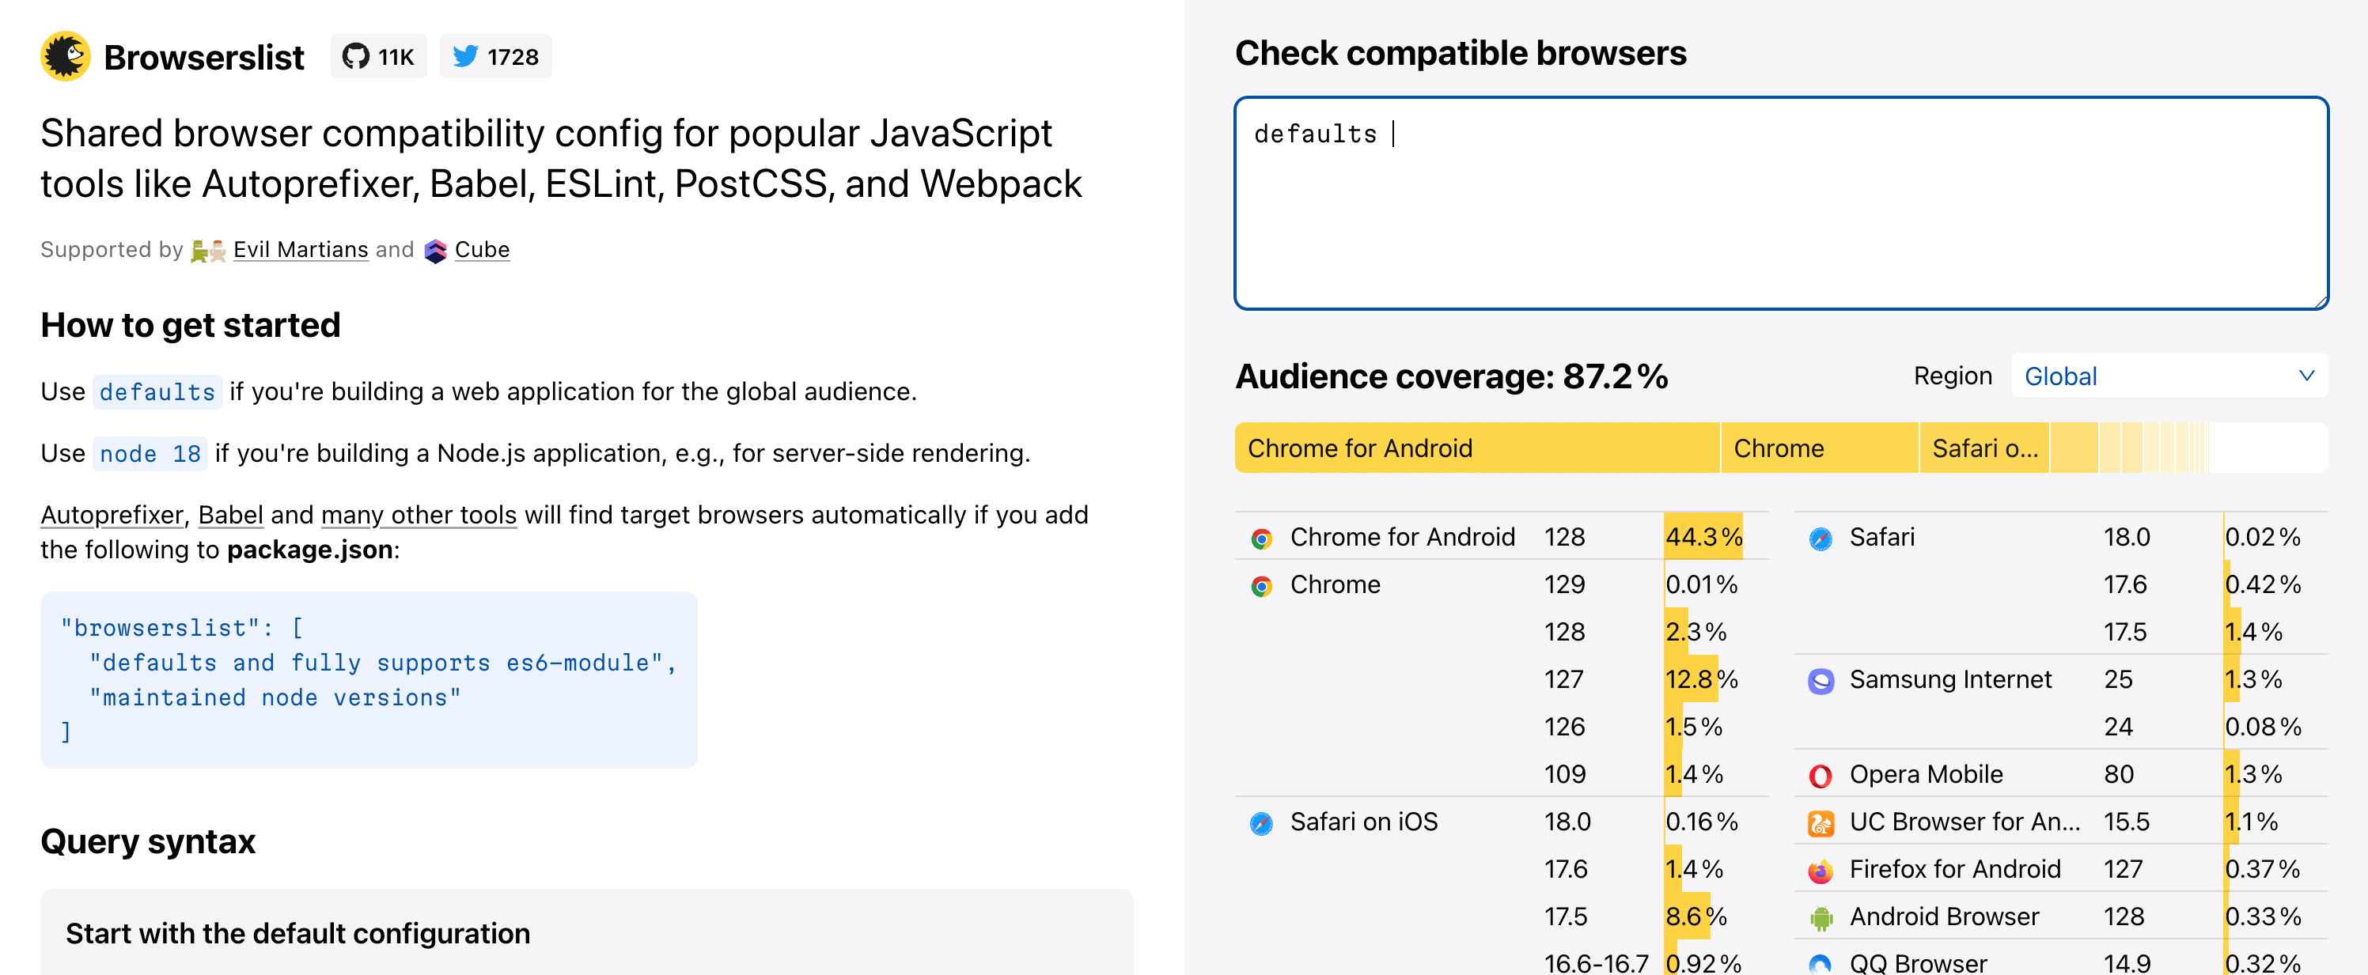Click the Opera Mobile icon
The image size is (2368, 975).
[1821, 773]
